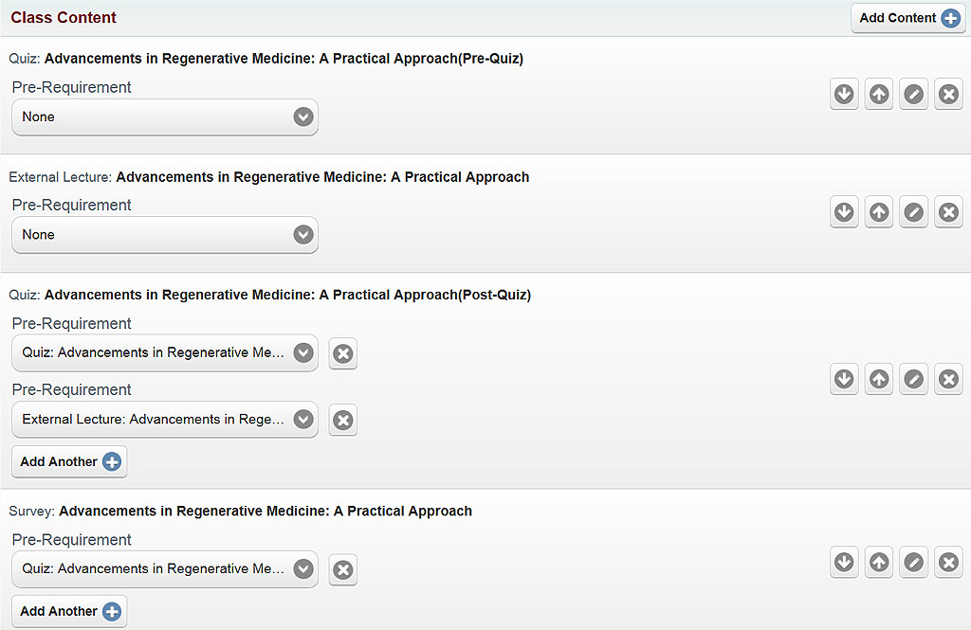This screenshot has height=630, width=971.
Task: Click the Add Content button
Action: click(908, 18)
